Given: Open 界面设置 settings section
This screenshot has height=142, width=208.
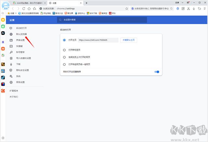Looking at the screenshot, I should click(20, 40).
